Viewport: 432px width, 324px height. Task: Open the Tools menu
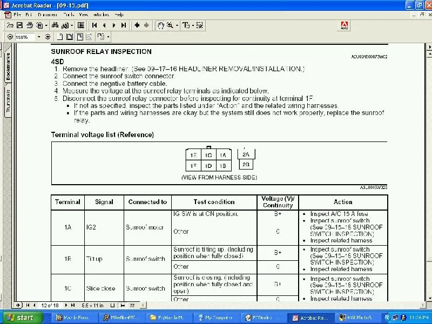[69, 15]
